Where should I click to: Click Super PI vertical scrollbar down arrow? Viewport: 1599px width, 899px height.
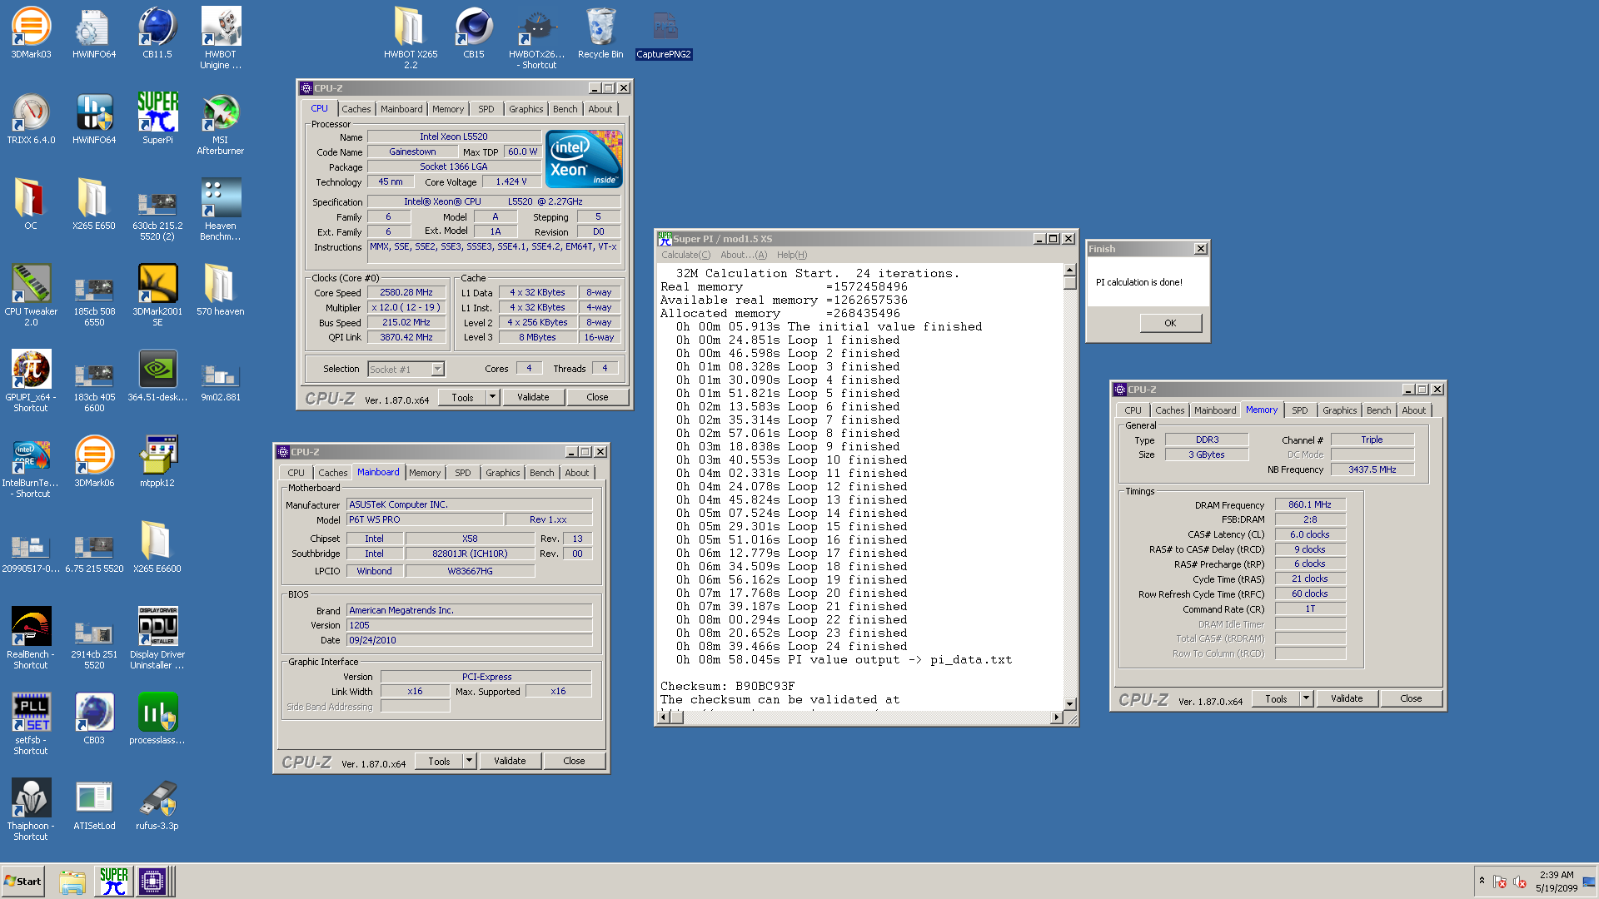coord(1070,704)
